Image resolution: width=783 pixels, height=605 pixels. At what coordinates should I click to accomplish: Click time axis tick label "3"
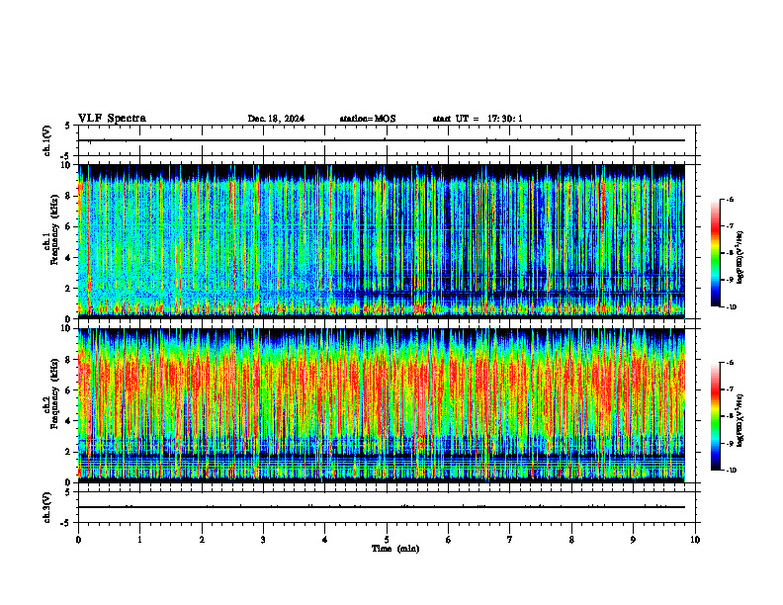(x=263, y=540)
